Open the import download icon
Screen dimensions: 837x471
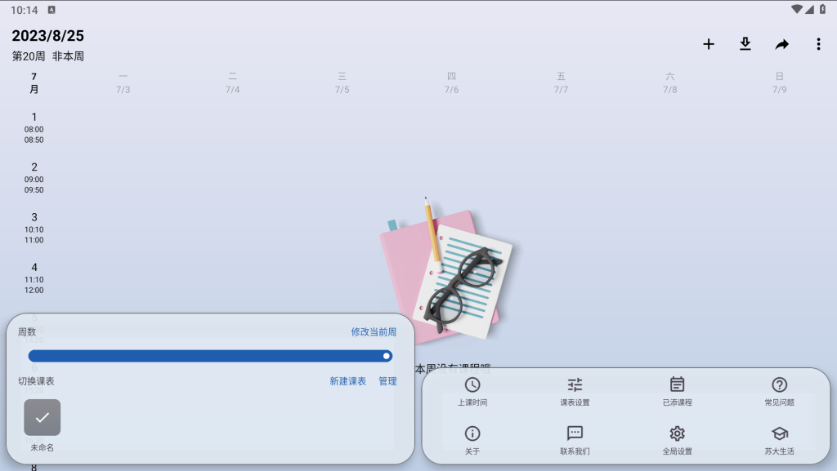[745, 44]
